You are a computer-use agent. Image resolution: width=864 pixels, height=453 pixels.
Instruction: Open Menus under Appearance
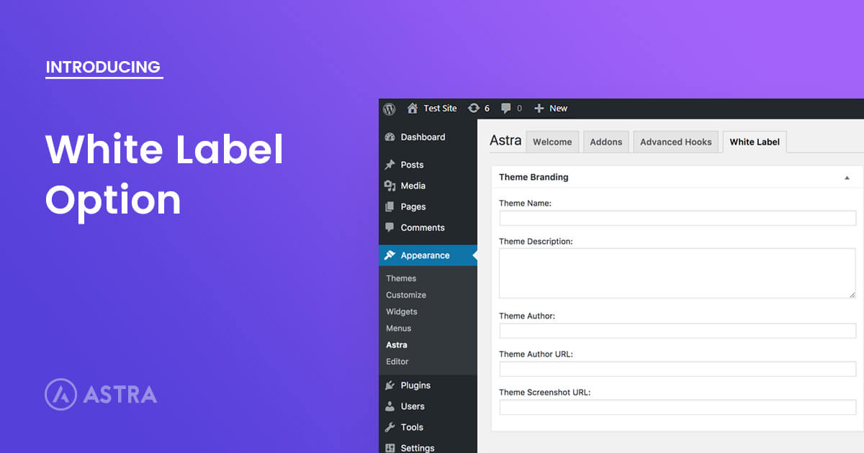399,328
